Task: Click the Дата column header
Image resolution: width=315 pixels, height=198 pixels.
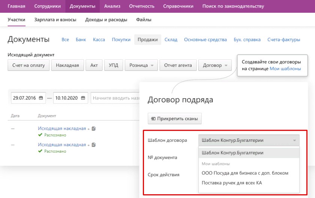Action: (15, 116)
